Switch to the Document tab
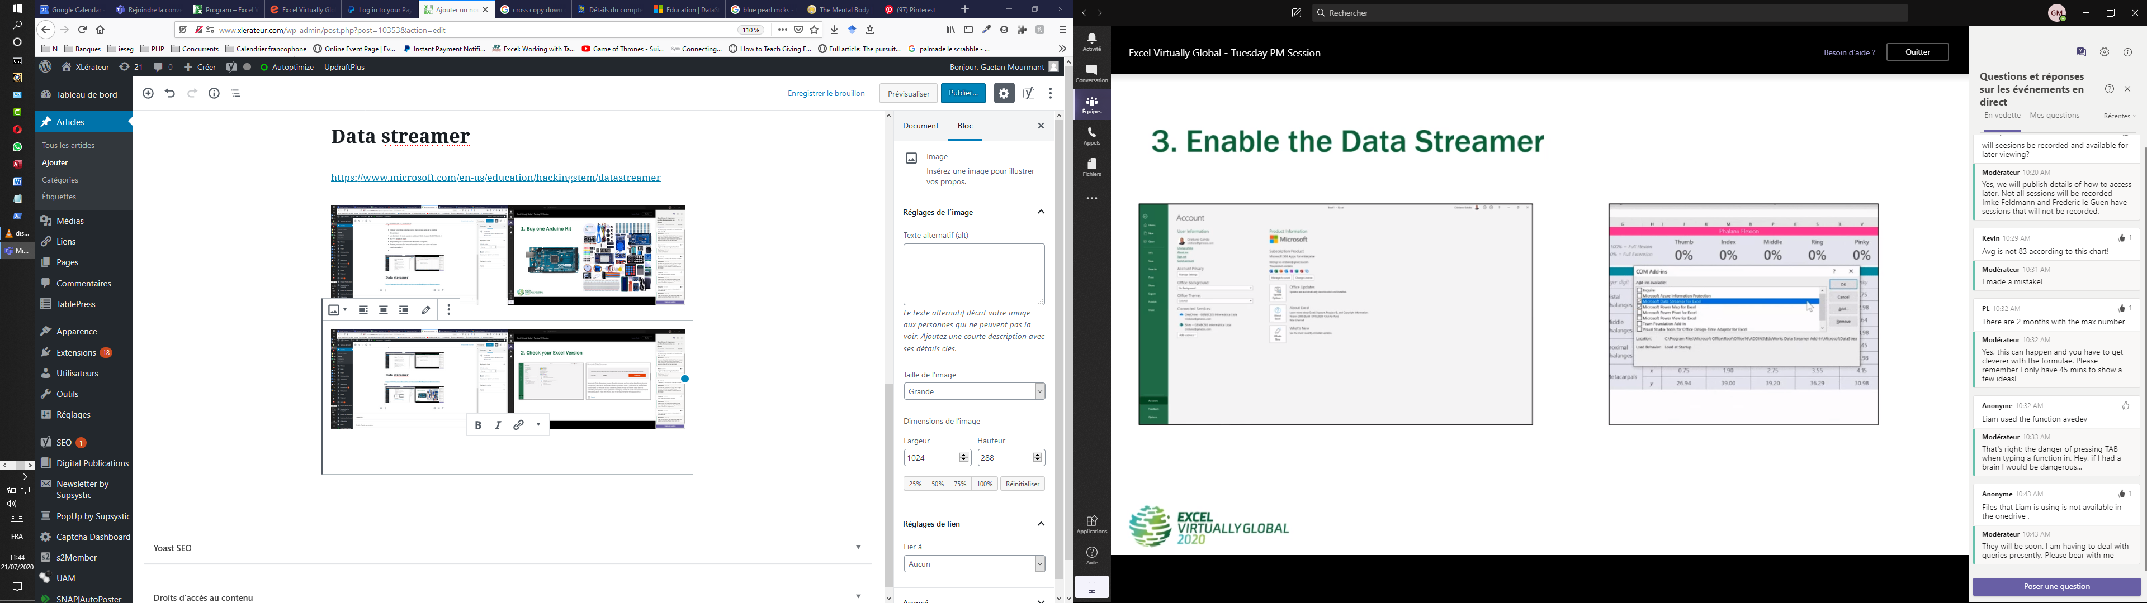Screen dimensions: 2147x603 coord(921,127)
